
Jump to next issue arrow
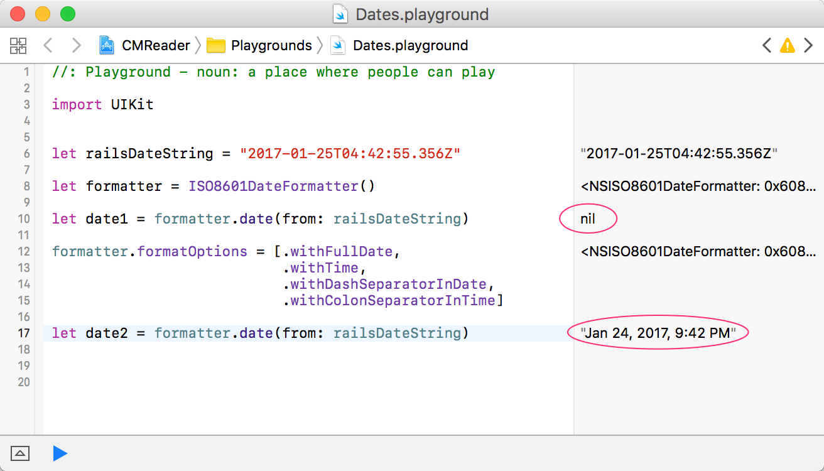(808, 45)
